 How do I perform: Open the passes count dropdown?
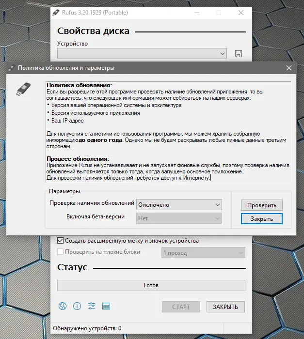(203, 252)
